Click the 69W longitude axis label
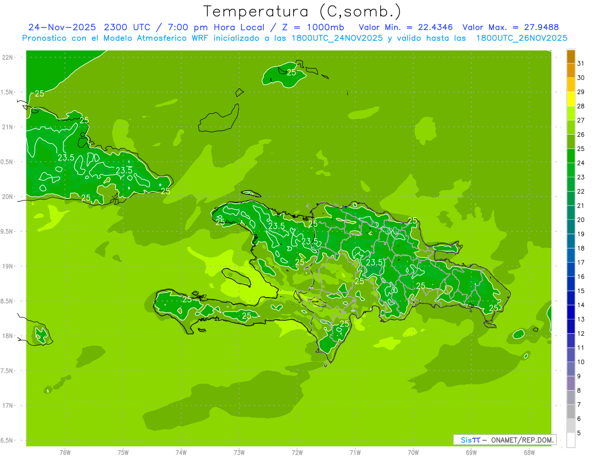594x459 pixels. pyautogui.click(x=471, y=453)
